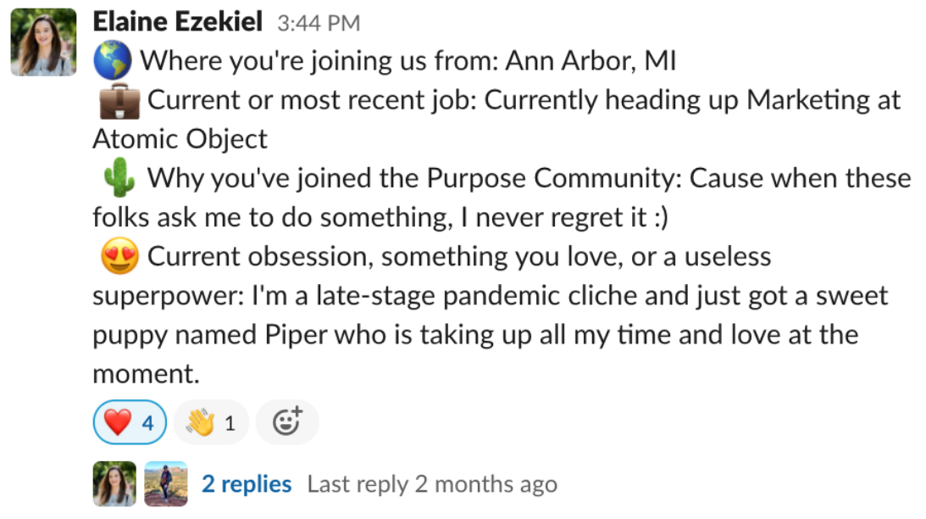This screenshot has width=926, height=519.
Task: Click the wave reaction count of 1
Action: 230,422
